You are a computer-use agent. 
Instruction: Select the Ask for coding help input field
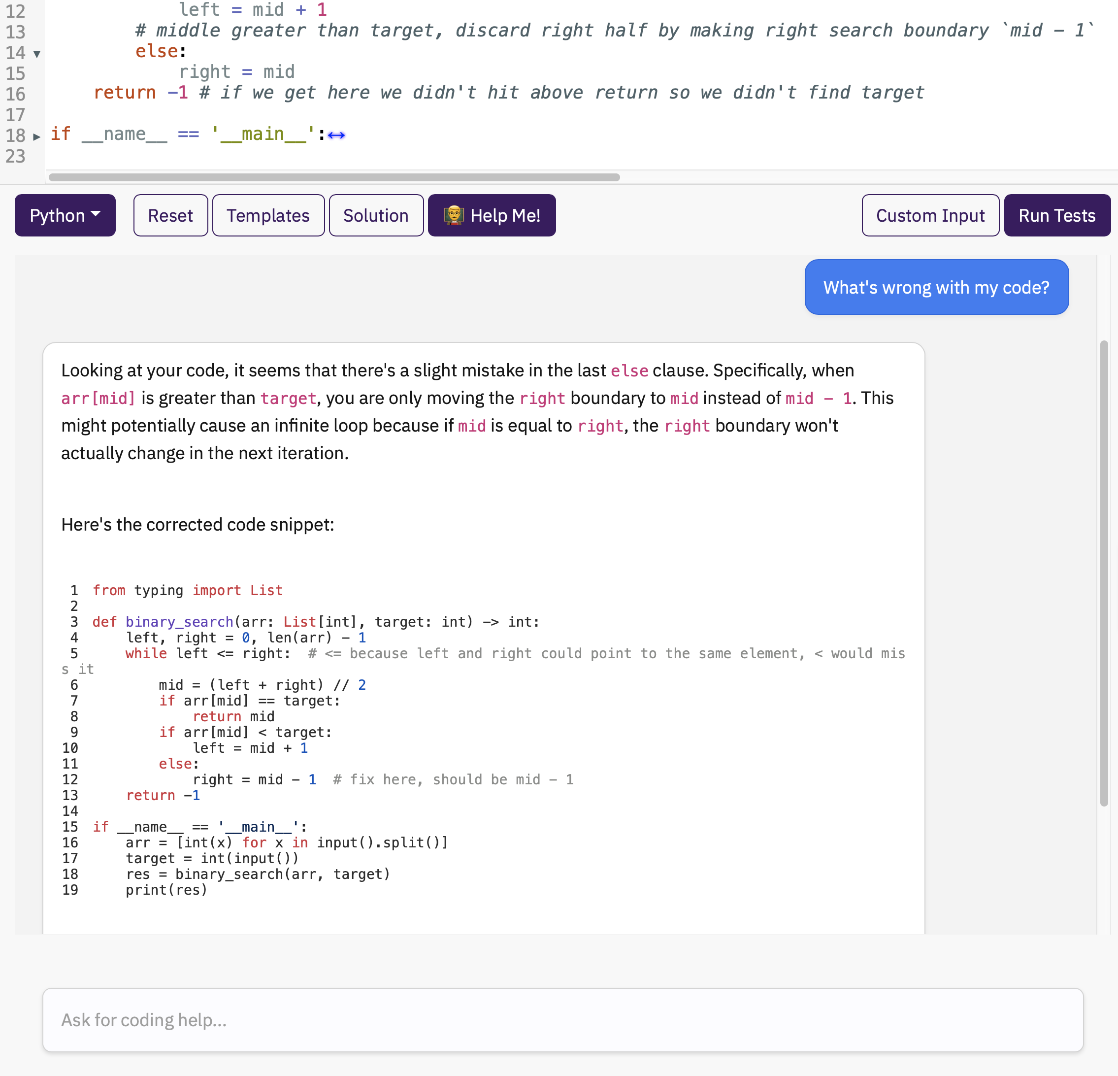tap(559, 1021)
